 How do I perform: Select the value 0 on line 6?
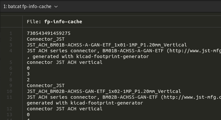click(28, 68)
